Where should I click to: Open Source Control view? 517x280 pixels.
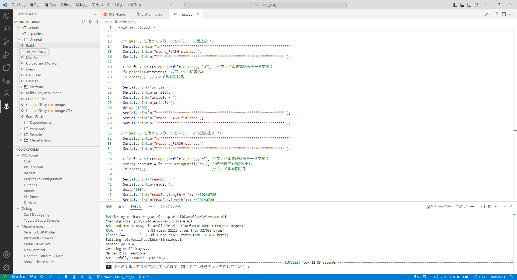(6, 41)
